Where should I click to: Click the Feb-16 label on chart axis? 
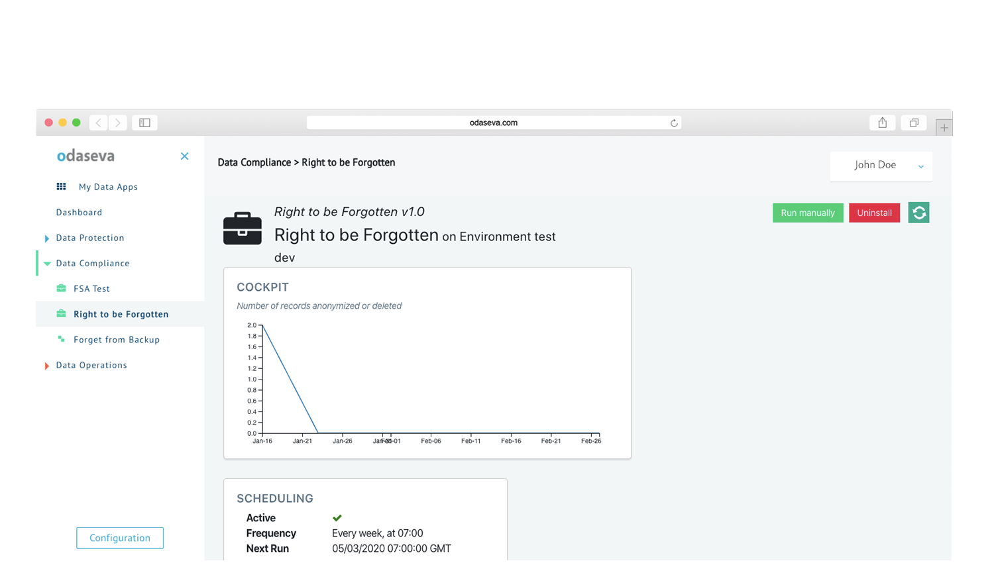click(511, 441)
